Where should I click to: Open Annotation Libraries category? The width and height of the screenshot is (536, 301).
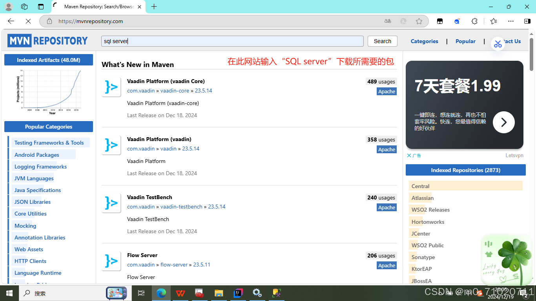(40, 238)
